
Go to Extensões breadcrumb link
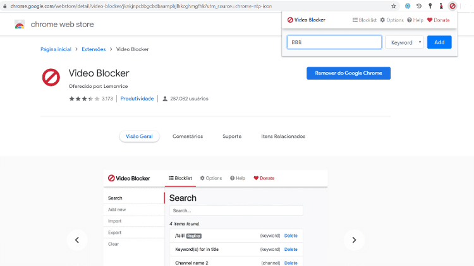94,49
